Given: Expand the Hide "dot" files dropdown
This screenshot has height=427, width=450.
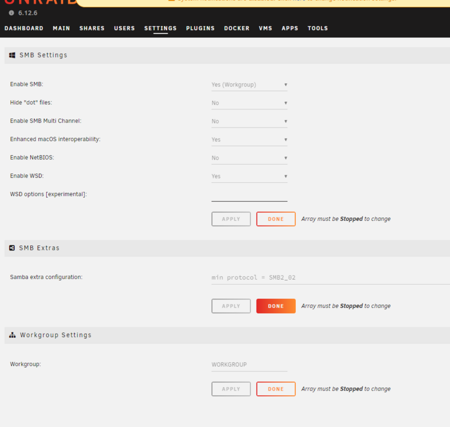Looking at the screenshot, I should (x=249, y=103).
